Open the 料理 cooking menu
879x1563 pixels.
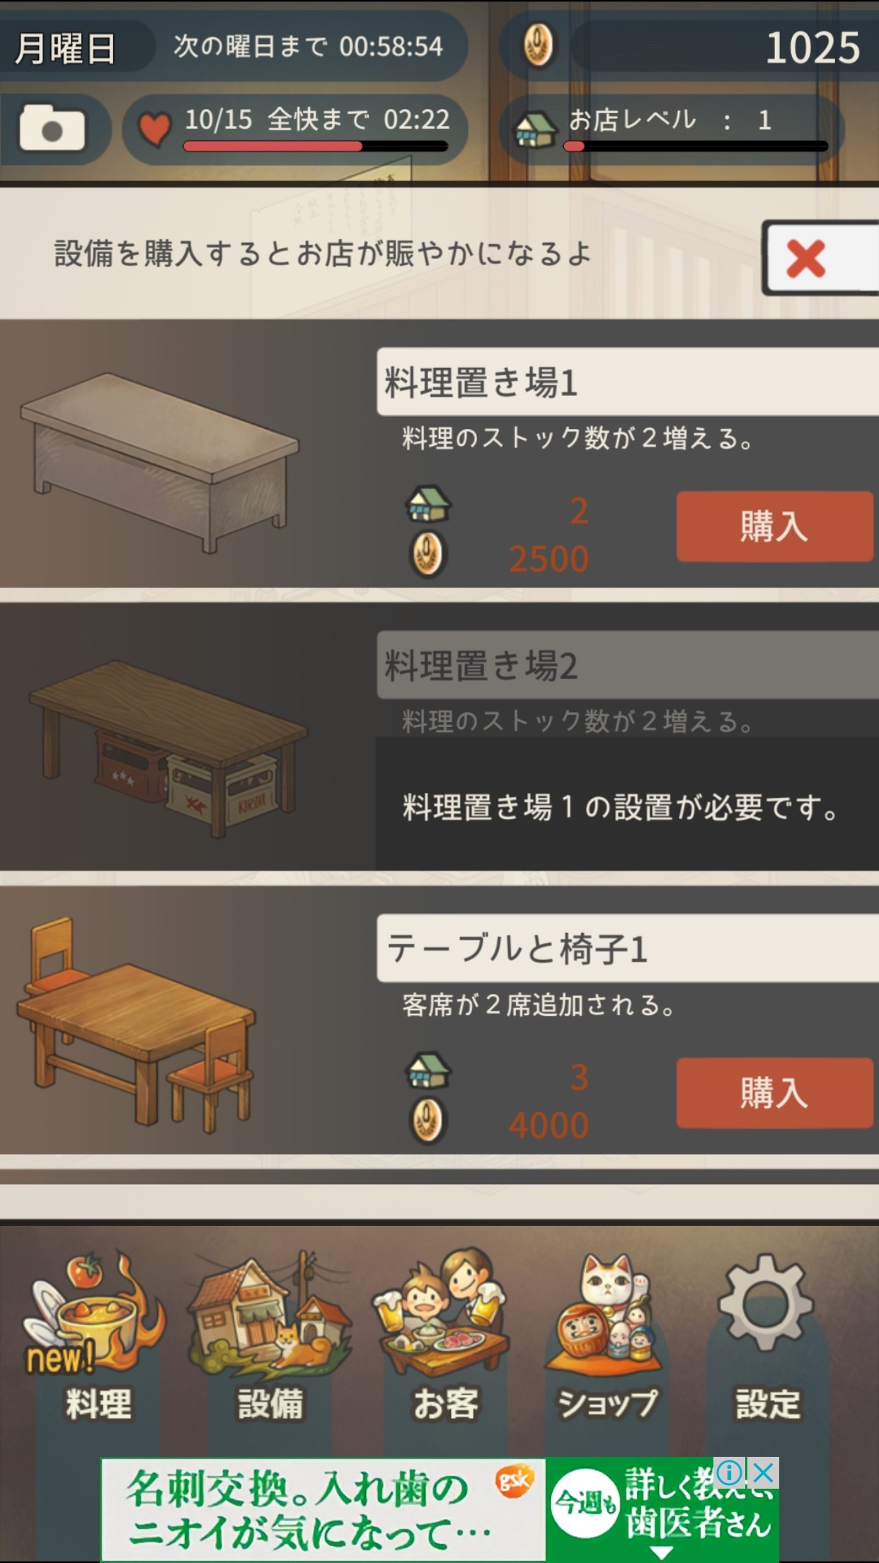point(97,1336)
